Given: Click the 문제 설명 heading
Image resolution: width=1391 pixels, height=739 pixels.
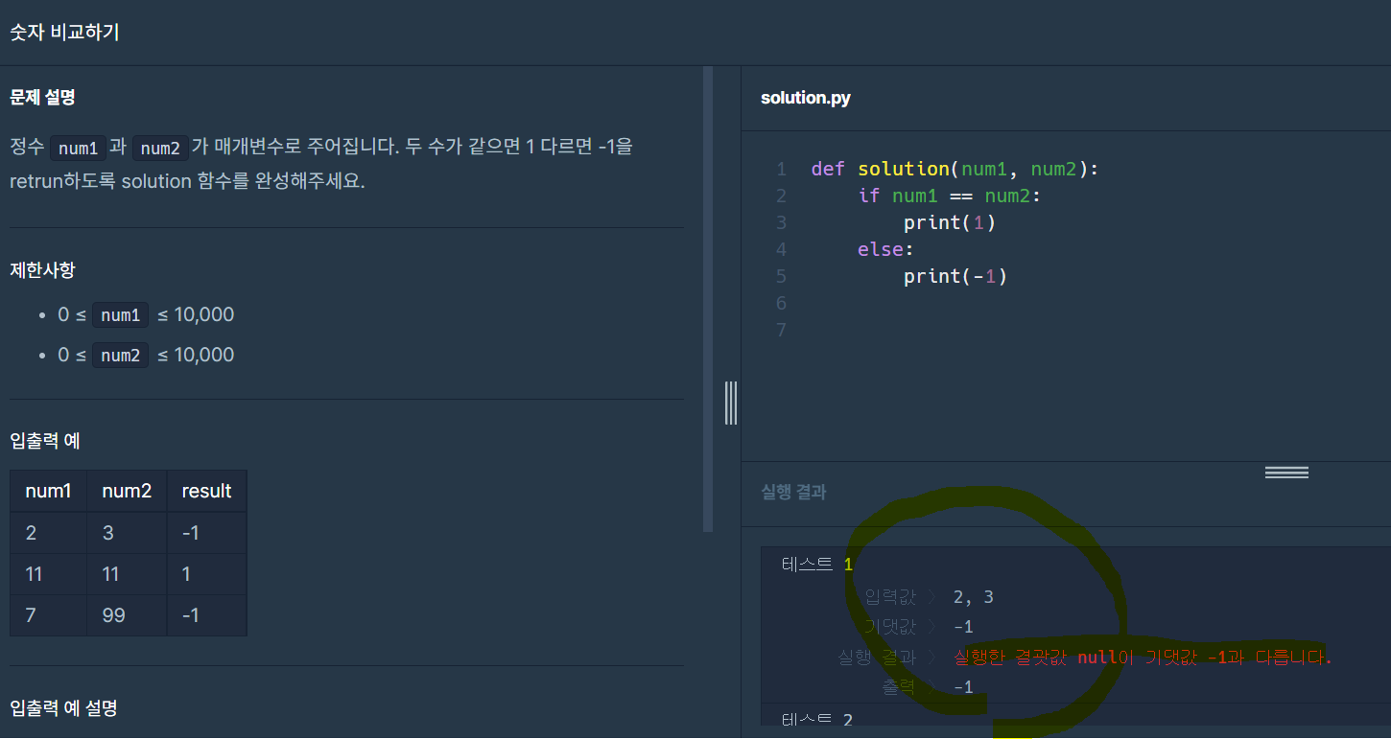Looking at the screenshot, I should [42, 98].
